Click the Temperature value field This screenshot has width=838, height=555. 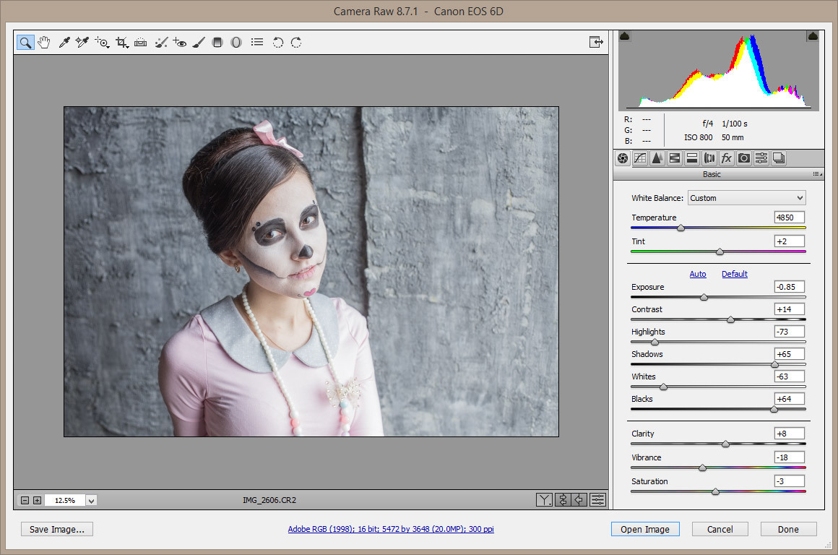[x=789, y=218]
